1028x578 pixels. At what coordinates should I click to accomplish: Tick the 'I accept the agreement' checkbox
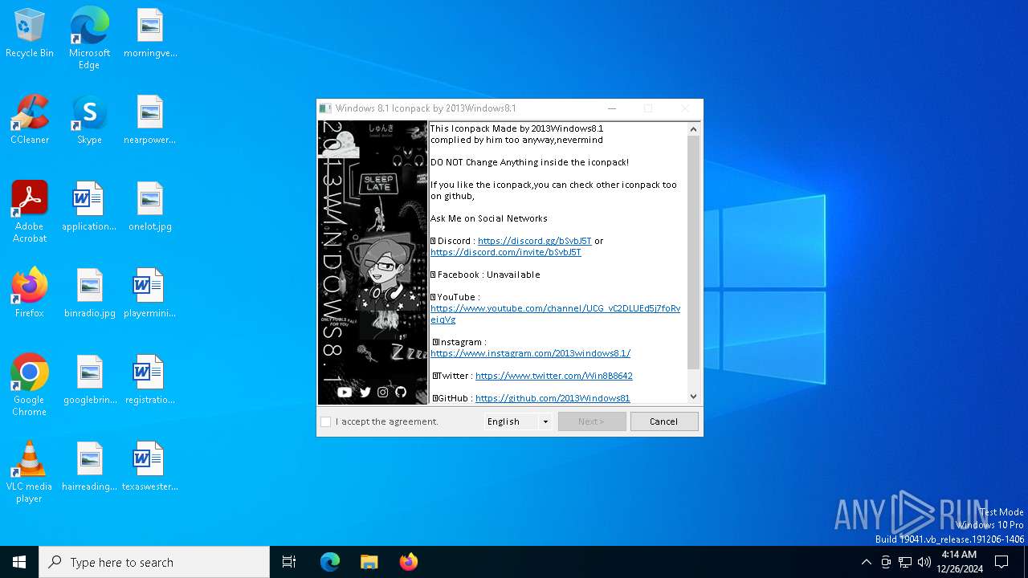[x=325, y=421]
